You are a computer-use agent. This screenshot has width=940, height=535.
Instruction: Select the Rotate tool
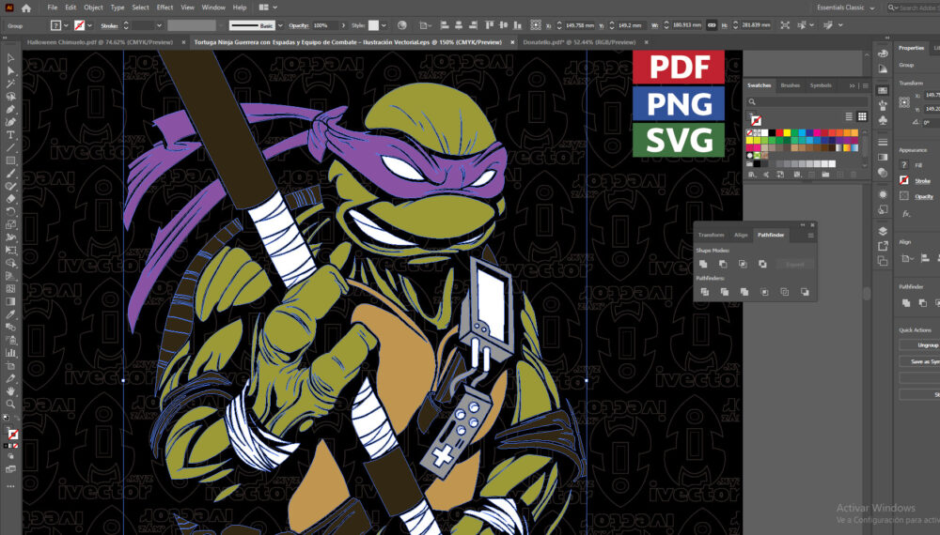click(10, 212)
